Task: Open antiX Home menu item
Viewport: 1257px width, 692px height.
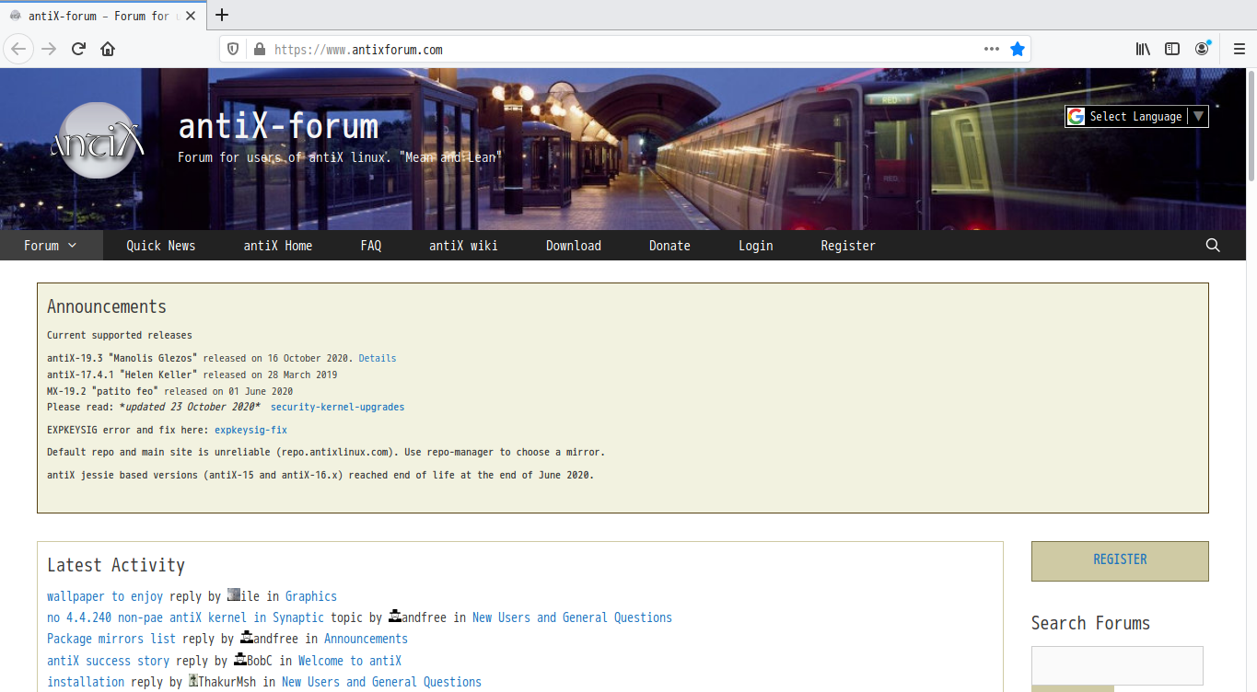Action: tap(278, 246)
